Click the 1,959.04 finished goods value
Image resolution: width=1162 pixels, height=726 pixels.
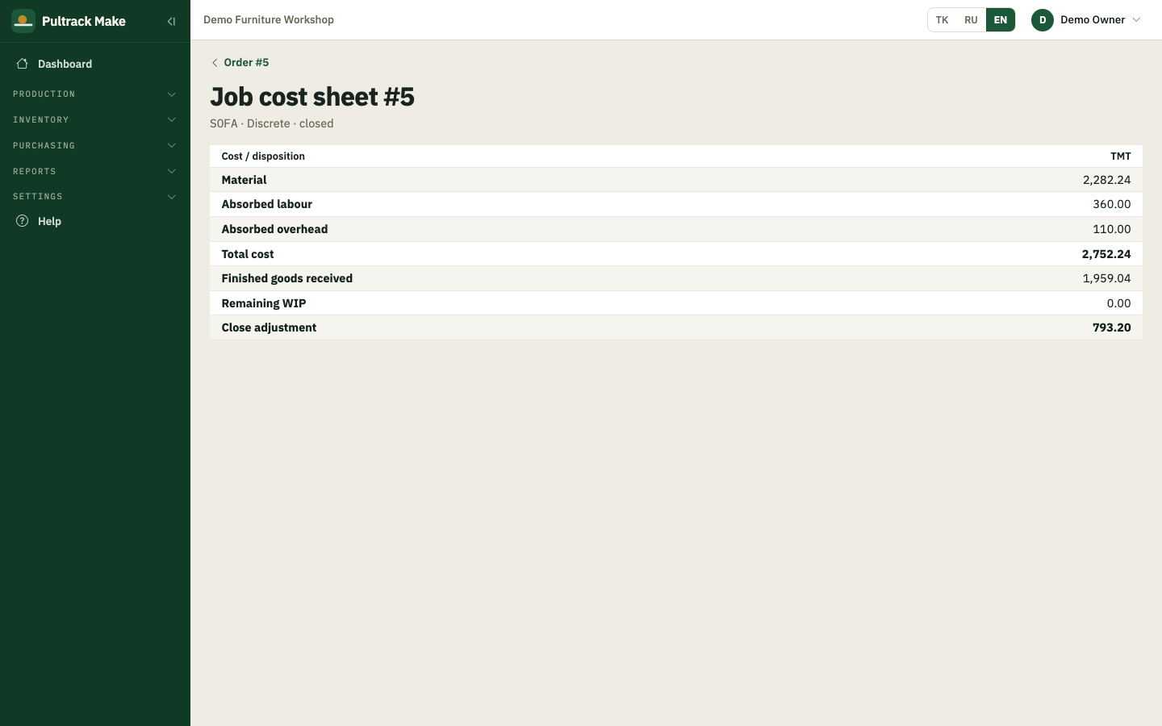tap(1106, 278)
